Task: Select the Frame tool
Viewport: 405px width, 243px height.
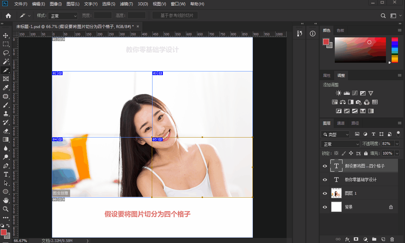Action: click(6, 79)
